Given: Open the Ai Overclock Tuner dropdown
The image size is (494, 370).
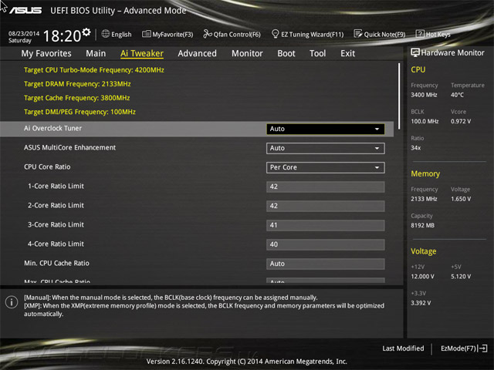Looking at the screenshot, I should point(326,129).
